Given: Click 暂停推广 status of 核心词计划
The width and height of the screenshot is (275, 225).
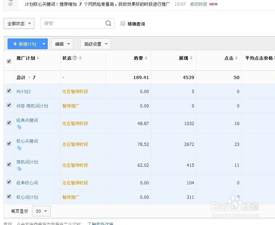Looking at the screenshot, I should click(x=71, y=197).
